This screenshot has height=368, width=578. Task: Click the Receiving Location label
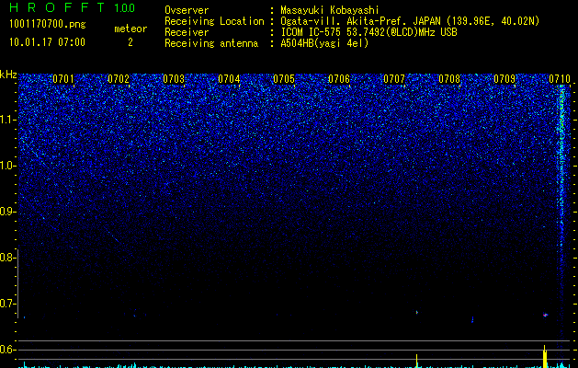[214, 21]
